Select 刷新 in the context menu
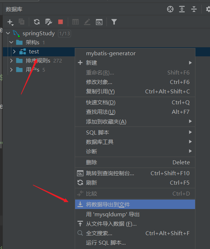210x249 pixels. click(135, 183)
